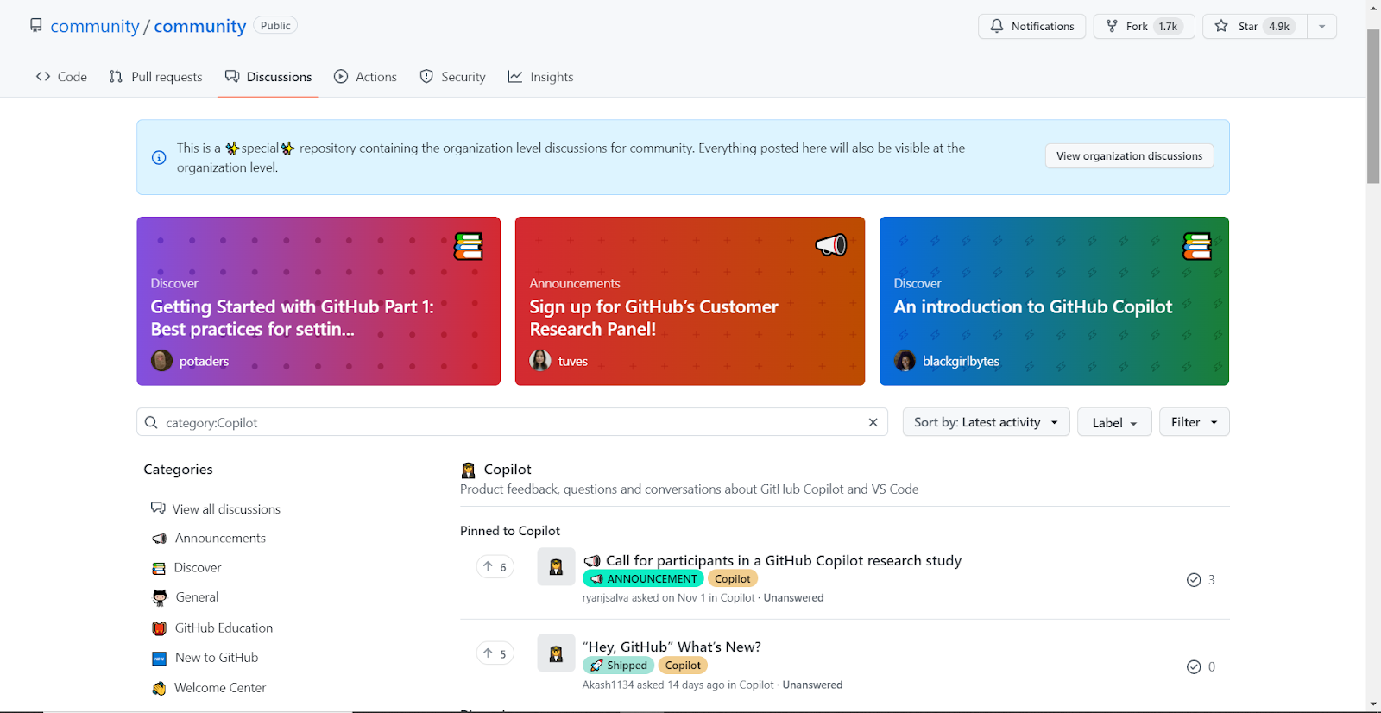Image resolution: width=1381 pixels, height=713 pixels.
Task: Click Copilot label on Hey GitHub discussion
Action: [683, 666]
